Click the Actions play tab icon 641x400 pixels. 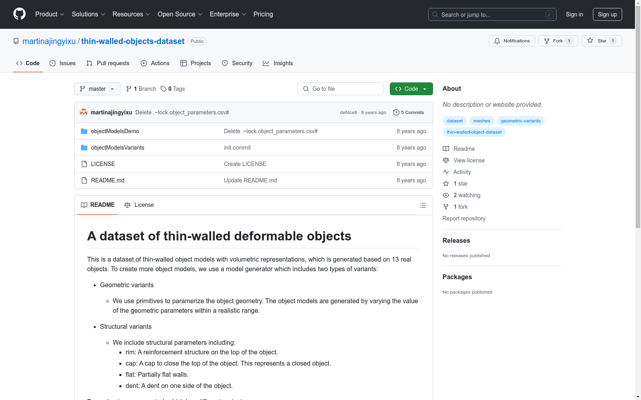coord(144,63)
